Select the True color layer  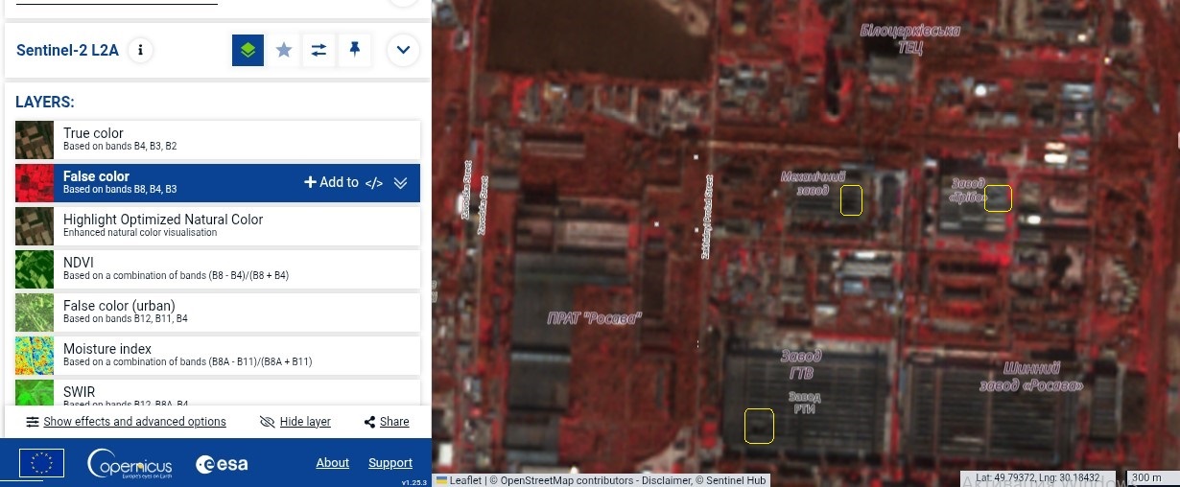218,140
